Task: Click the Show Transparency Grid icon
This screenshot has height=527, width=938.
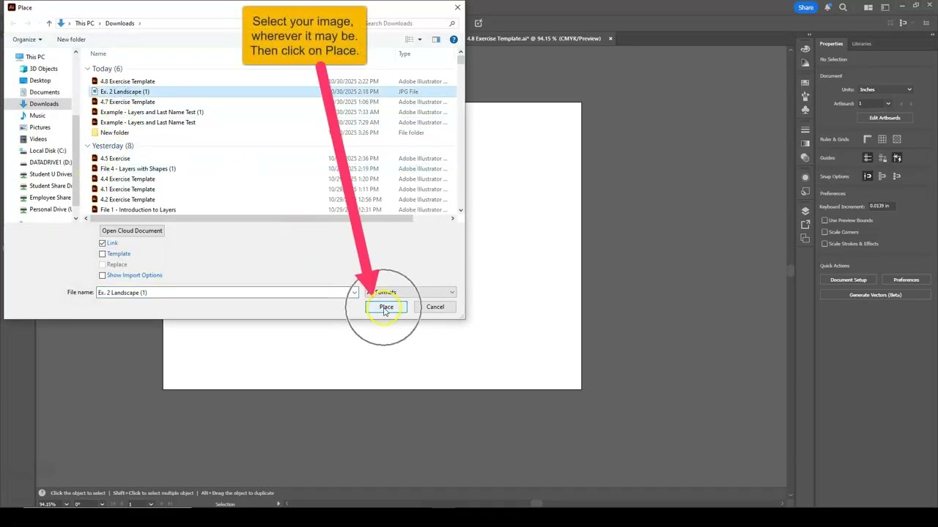Action: (897, 139)
